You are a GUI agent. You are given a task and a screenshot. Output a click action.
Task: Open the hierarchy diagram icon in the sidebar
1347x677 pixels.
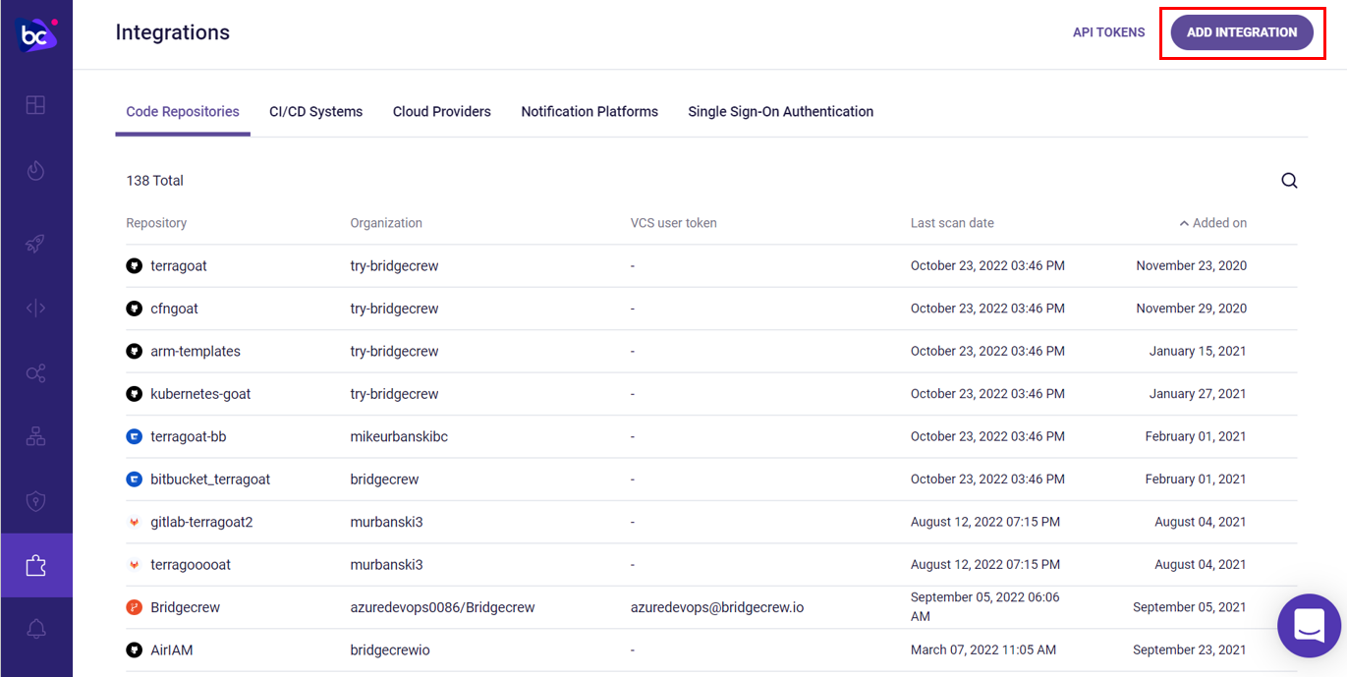pos(35,437)
